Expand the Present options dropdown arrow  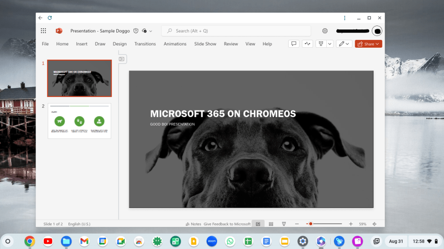[329, 44]
